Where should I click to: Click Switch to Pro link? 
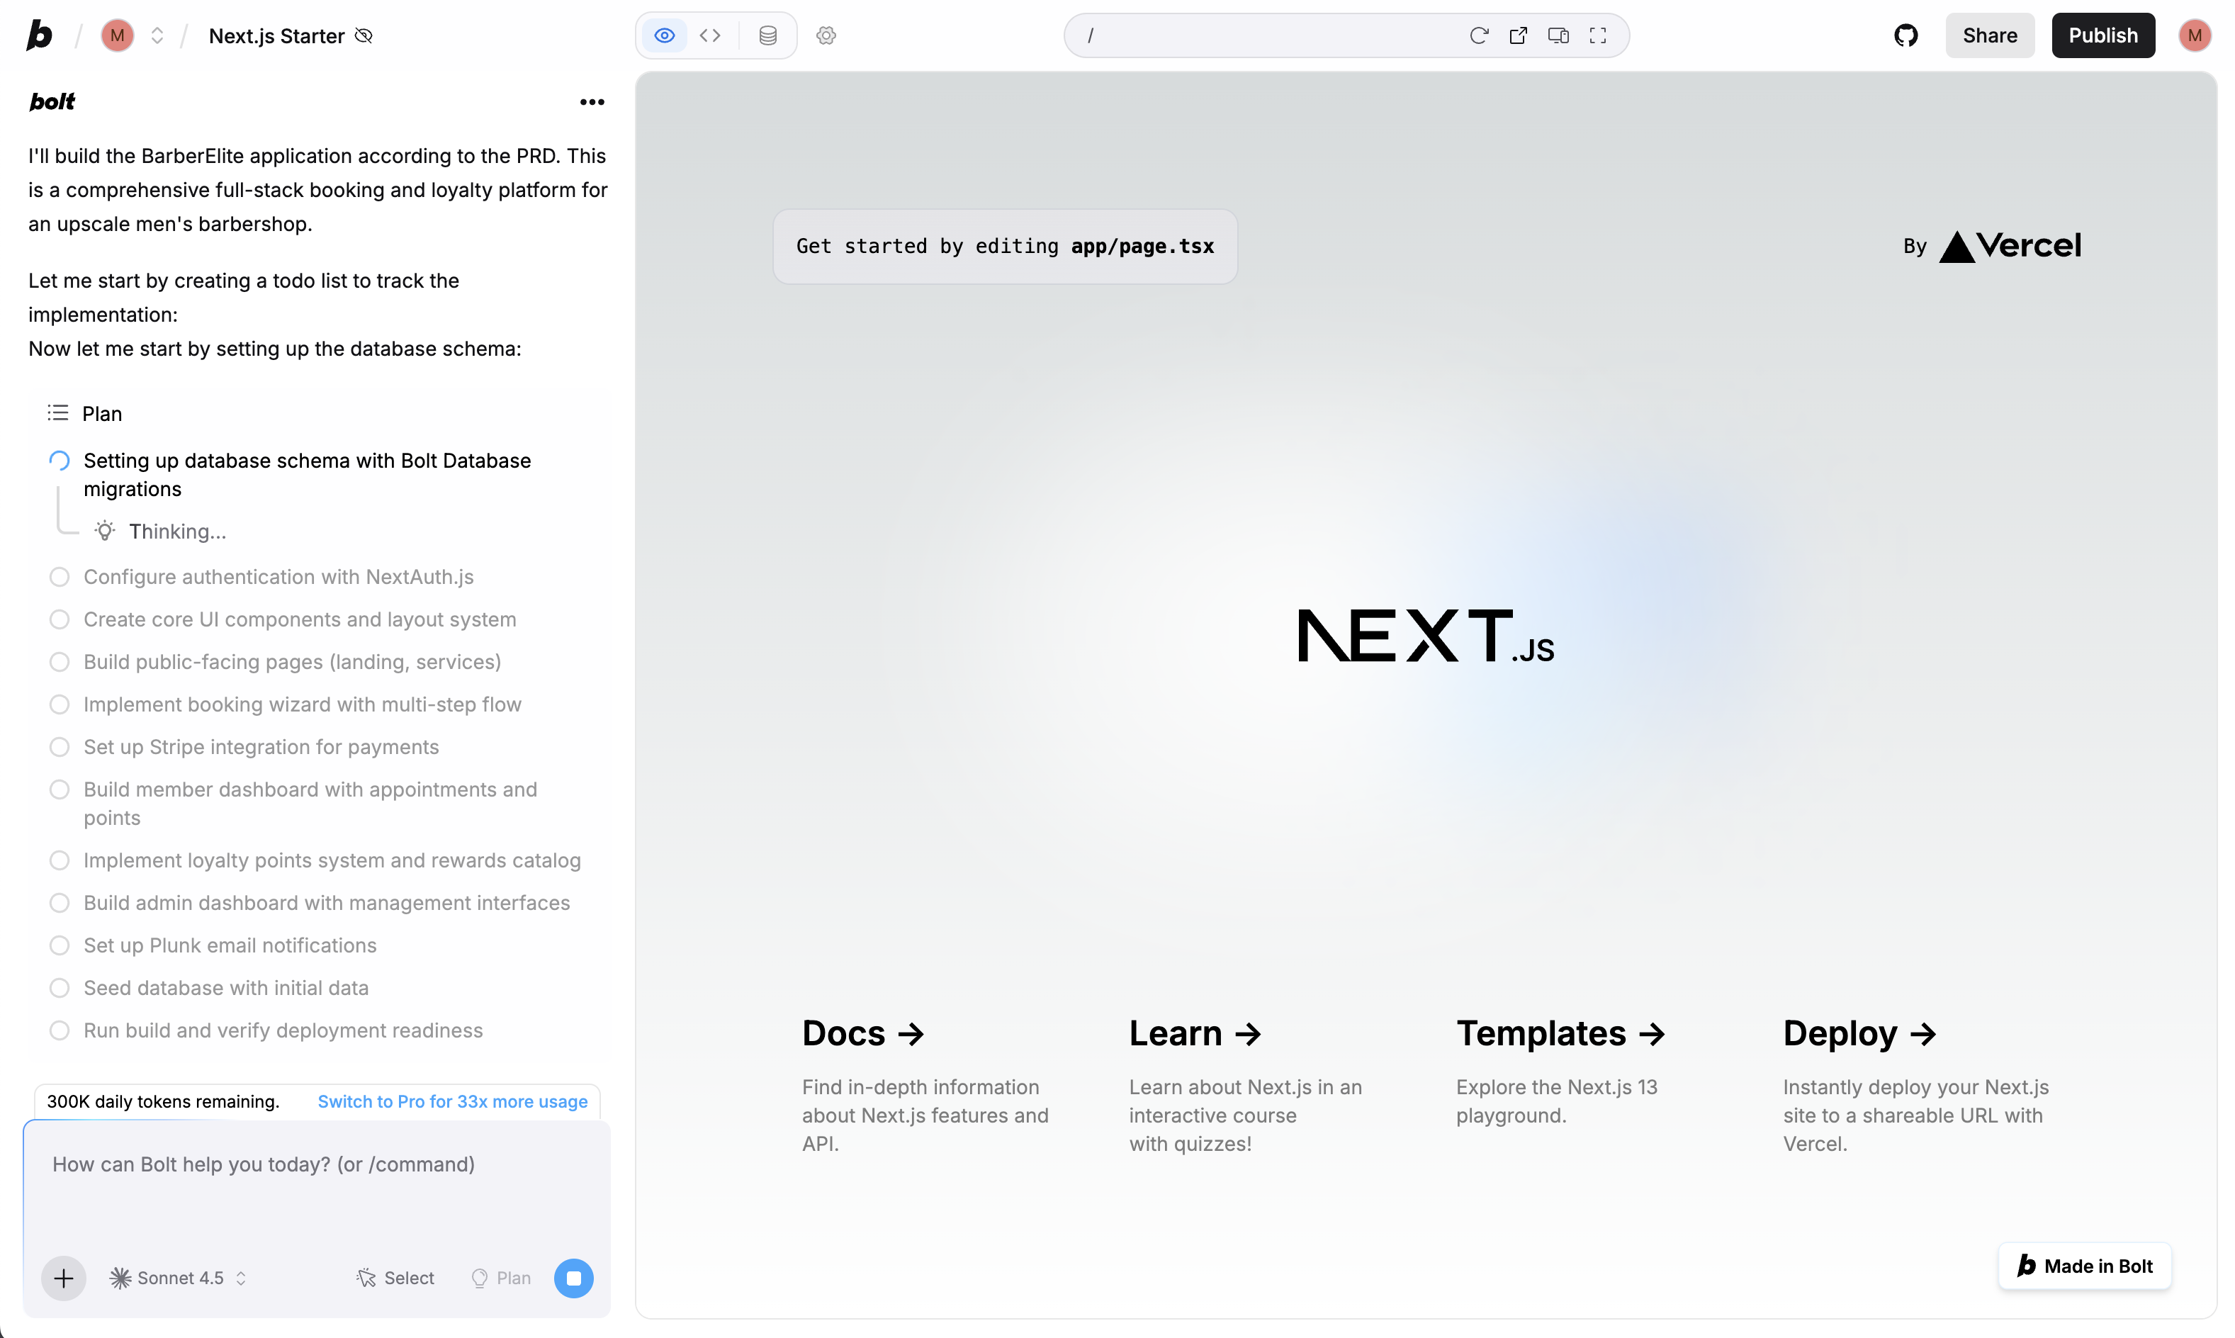[x=451, y=1101]
